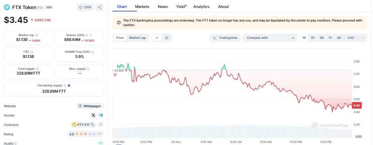Image resolution: width=373 pixels, height=145 pixels.
Task: Click the info icon next to FDV
Action: click(x=32, y=52)
